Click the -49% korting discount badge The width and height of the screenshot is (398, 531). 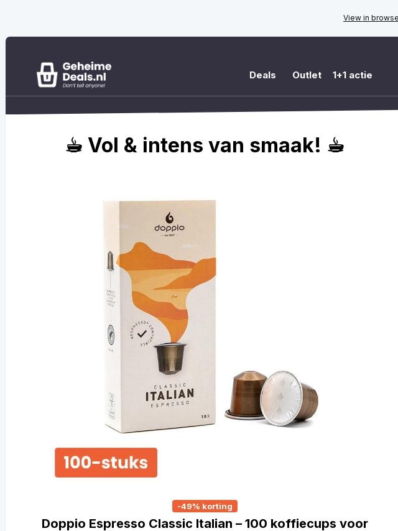coord(205,506)
